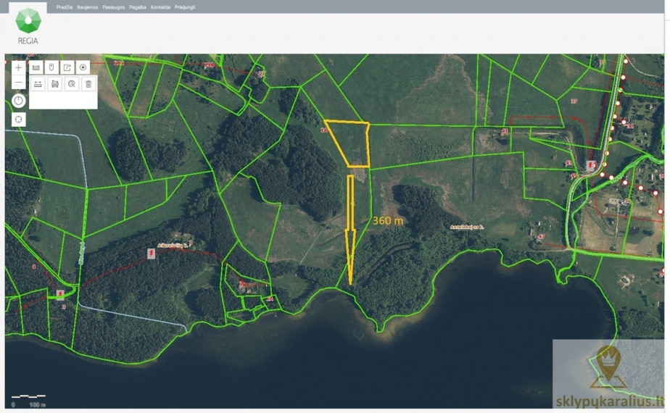The height and width of the screenshot is (413, 670).
Task: Open the Paslaugos menu item
Action: [x=114, y=7]
